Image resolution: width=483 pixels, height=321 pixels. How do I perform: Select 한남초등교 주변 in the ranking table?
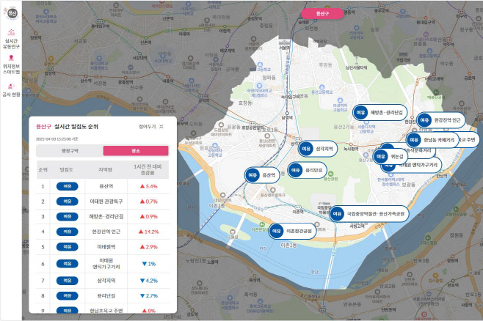(x=106, y=311)
